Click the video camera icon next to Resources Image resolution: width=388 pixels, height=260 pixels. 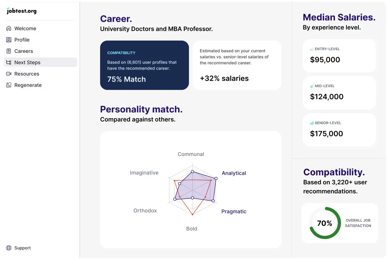point(9,74)
